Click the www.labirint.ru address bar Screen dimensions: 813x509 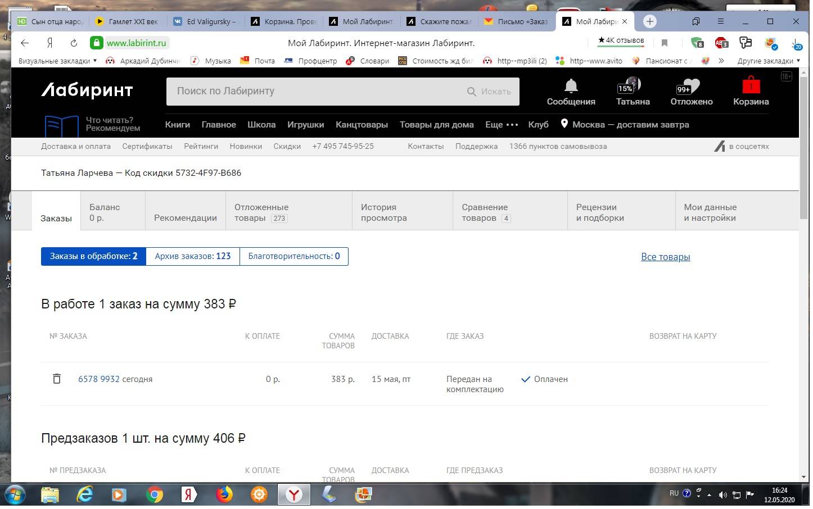tap(137, 43)
